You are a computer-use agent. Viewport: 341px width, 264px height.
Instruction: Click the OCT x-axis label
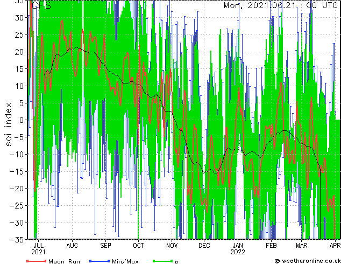(138, 246)
